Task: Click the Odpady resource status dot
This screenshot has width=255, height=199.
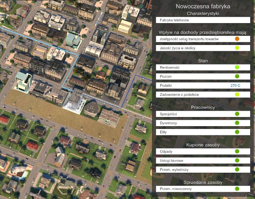Action: click(x=237, y=151)
